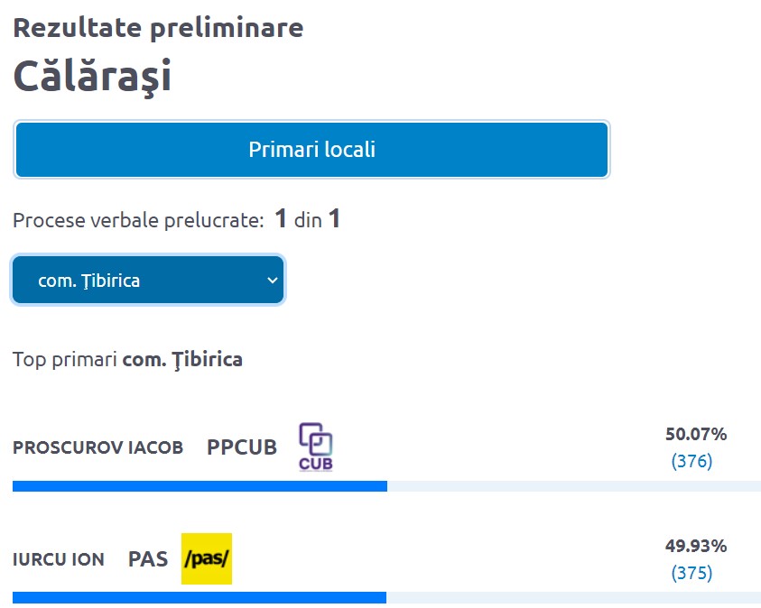Open the com. Țibirica locality dropdown

point(148,280)
